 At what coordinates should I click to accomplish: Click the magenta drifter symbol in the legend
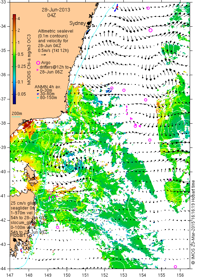[37, 70]
